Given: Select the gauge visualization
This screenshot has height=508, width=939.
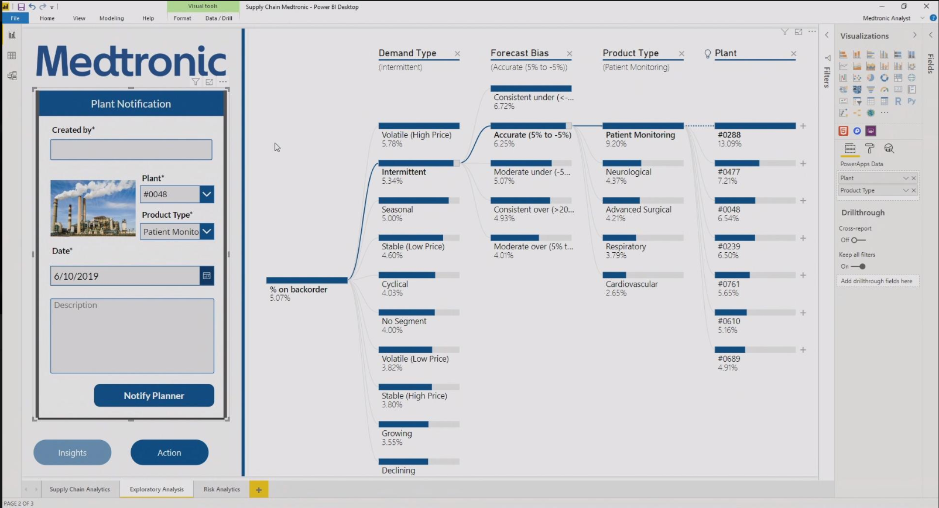Looking at the screenshot, I should pyautogui.click(x=884, y=90).
